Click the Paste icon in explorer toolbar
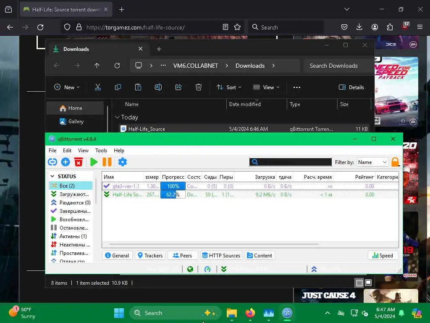Image resolution: width=430 pixels, height=323 pixels. pos(138,87)
